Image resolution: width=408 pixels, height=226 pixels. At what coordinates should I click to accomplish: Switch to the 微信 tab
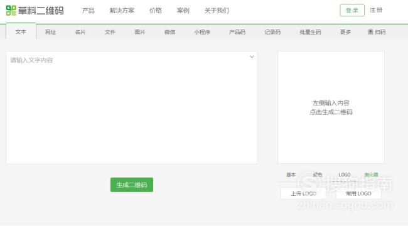169,32
